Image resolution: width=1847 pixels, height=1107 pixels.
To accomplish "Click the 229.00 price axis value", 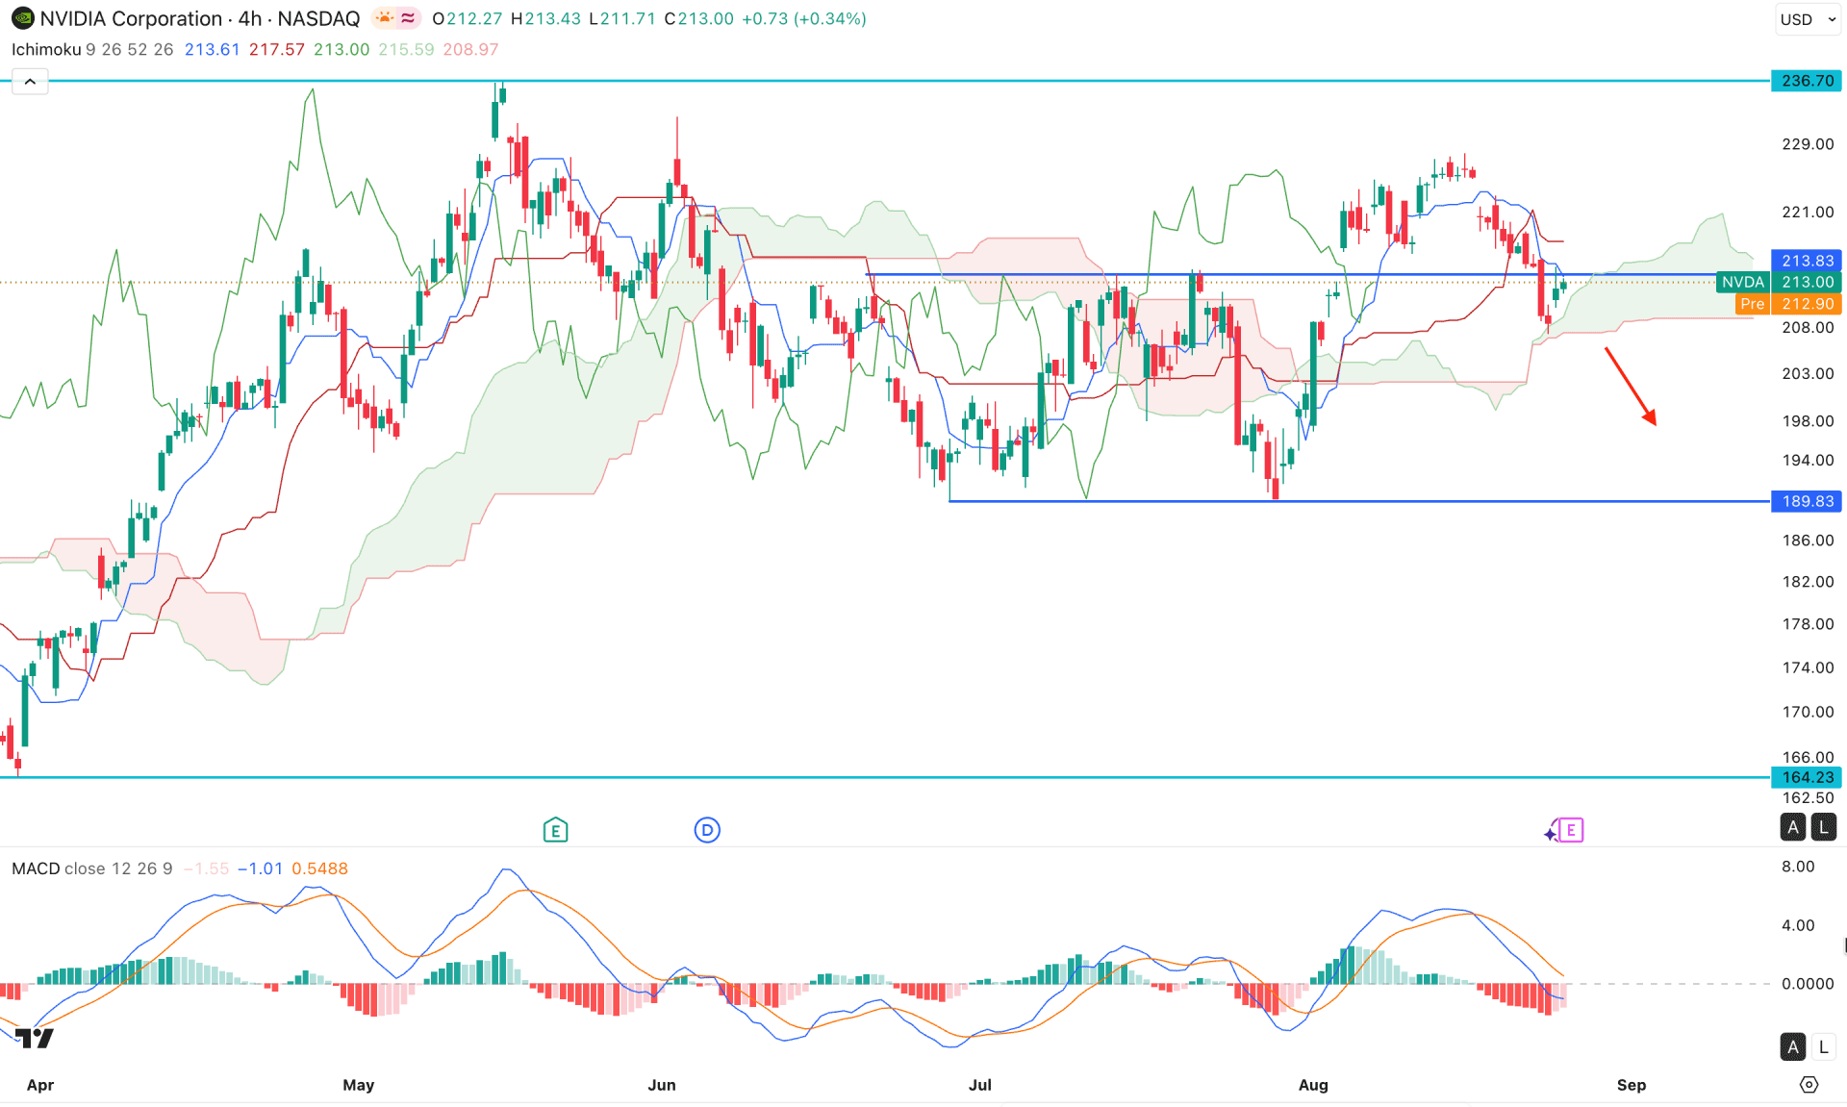I will point(1808,144).
